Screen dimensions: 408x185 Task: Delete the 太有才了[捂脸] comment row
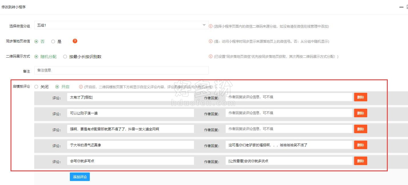(x=360, y=97)
